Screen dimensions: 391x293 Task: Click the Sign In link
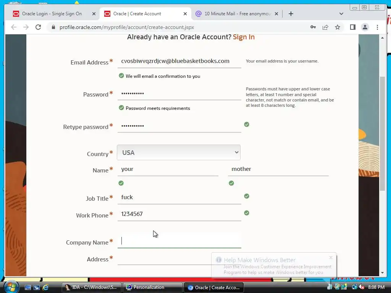244,37
